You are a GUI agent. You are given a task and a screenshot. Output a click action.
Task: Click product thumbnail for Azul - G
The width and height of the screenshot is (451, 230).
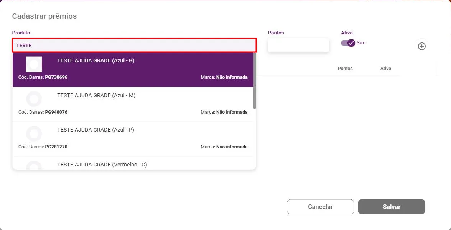34,64
